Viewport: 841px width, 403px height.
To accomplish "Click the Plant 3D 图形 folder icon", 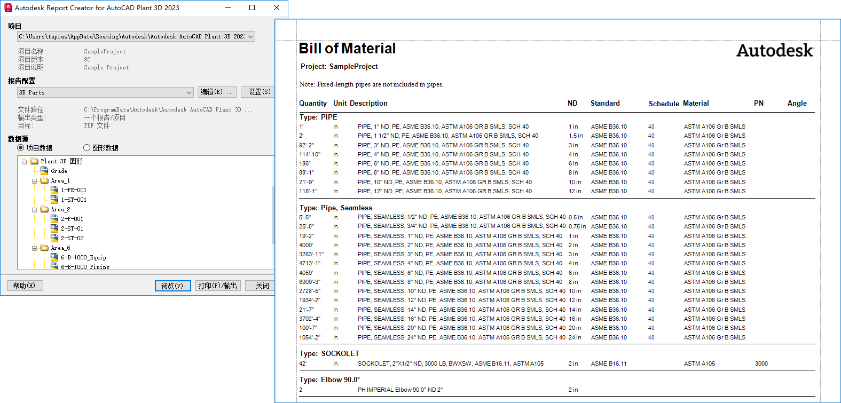I will pyautogui.click(x=34, y=161).
